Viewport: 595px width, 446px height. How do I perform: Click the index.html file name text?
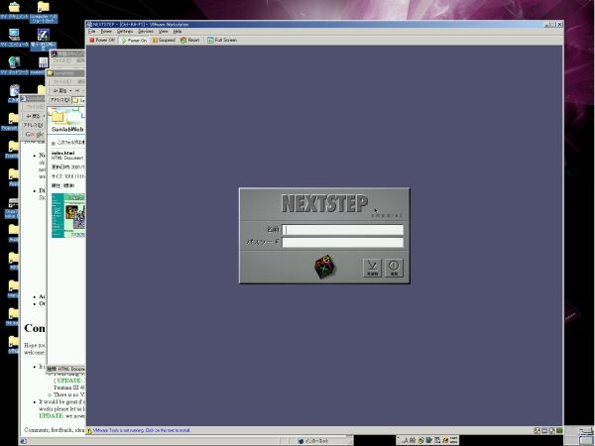point(63,154)
